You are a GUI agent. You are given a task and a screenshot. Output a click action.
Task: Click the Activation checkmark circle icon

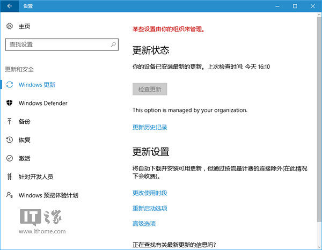[x=10, y=158]
